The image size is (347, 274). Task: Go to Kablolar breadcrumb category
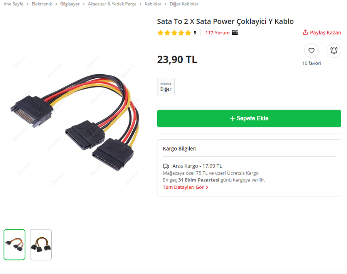pos(153,4)
